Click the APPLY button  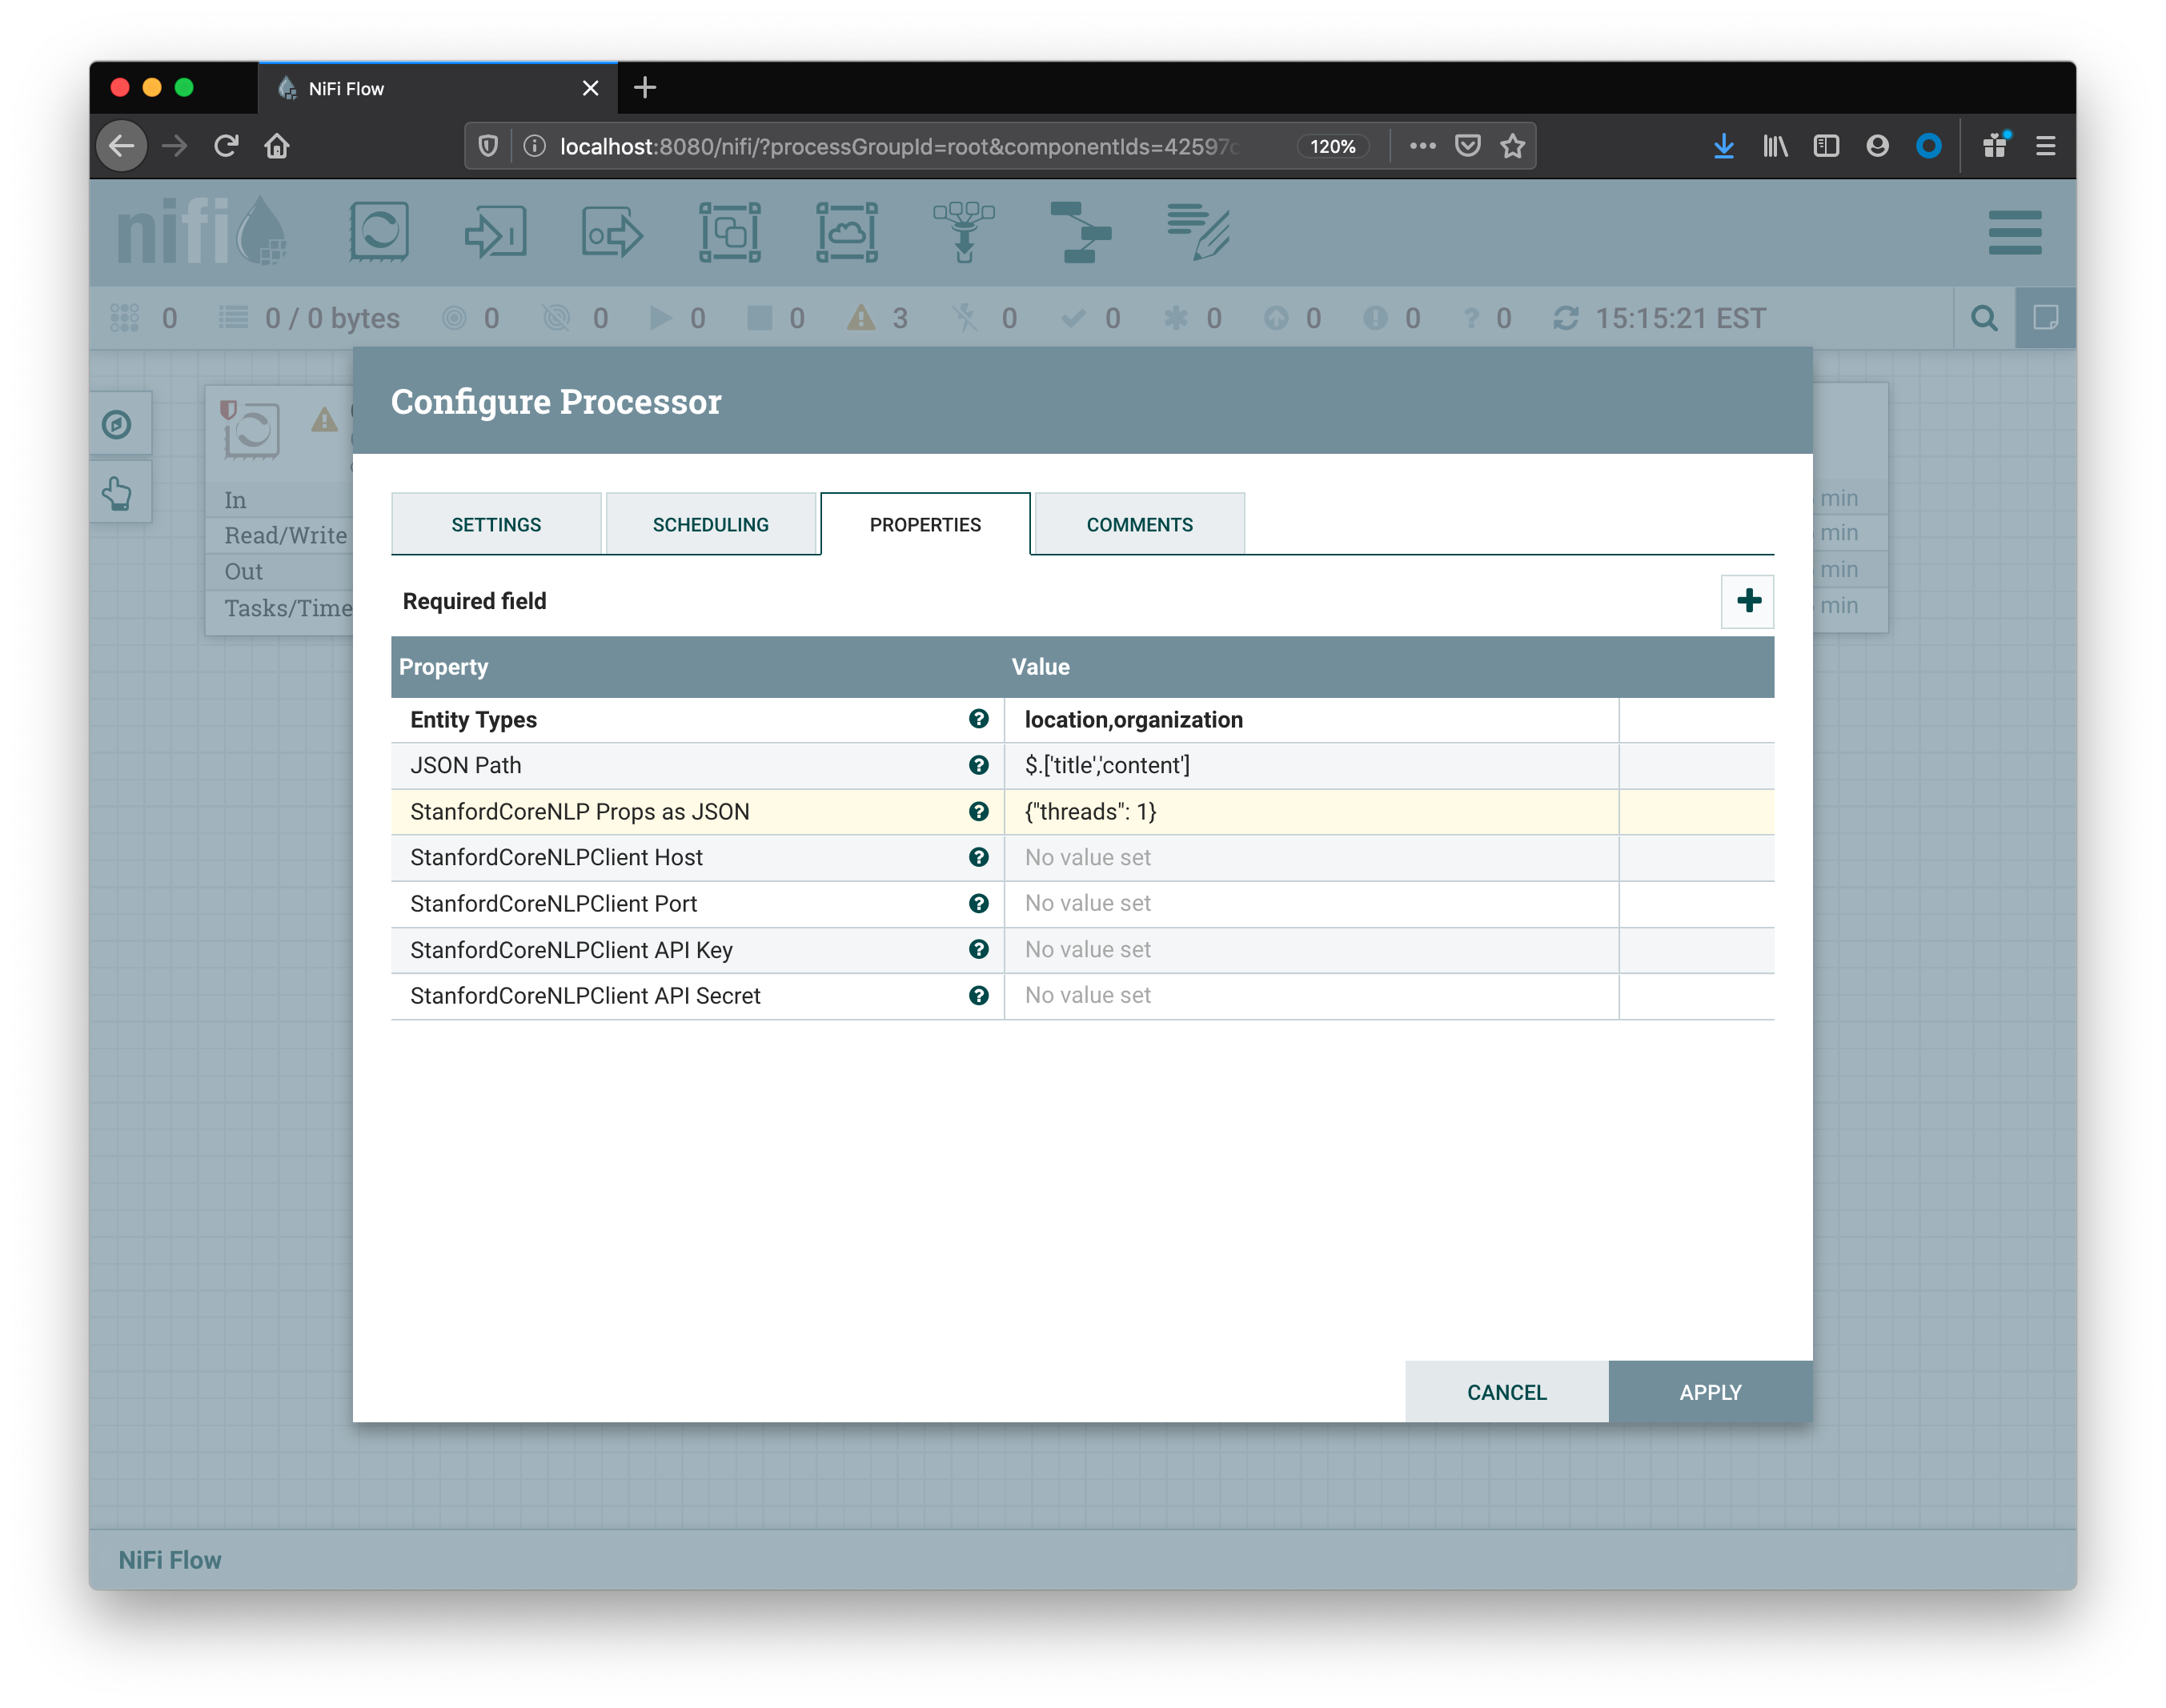click(x=1709, y=1390)
